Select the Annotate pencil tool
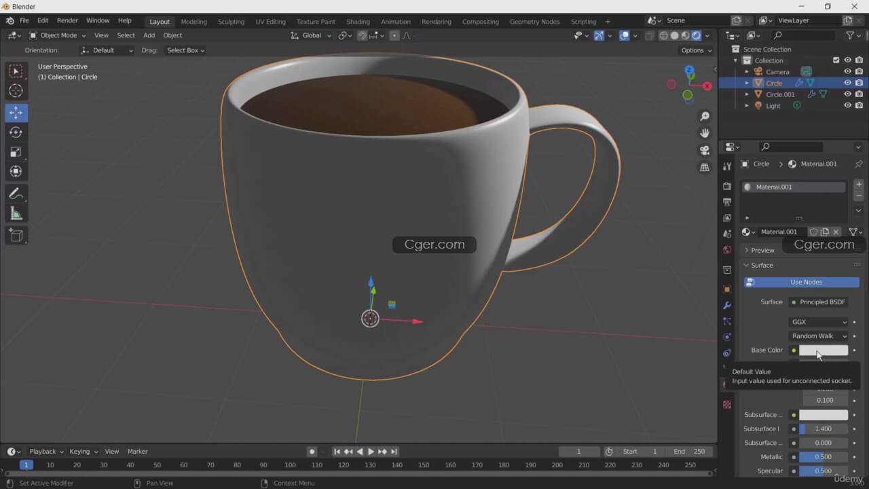 click(16, 194)
